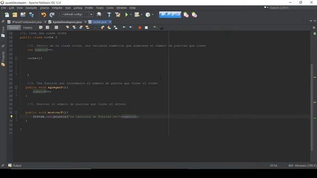Click the Find Previous Occurrence icon
Image resolution: width=317 pixels, height=178 pixels.
pyautogui.click(x=74, y=28)
